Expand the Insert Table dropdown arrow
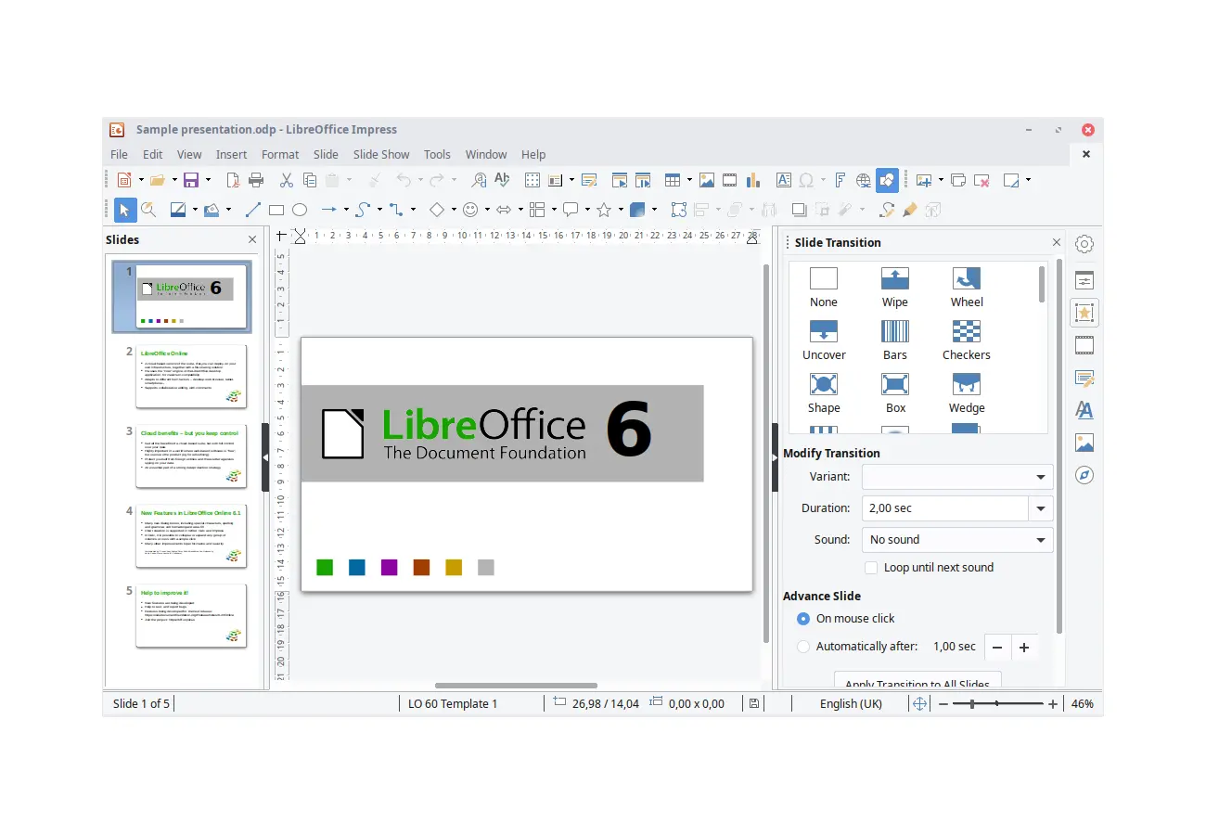Image resolution: width=1206 pixels, height=835 pixels. 688,180
